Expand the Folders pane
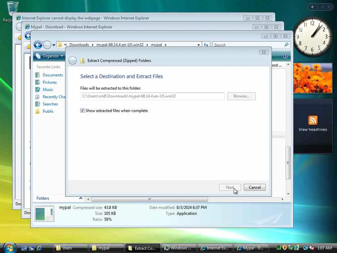The image size is (337, 253). 81,198
